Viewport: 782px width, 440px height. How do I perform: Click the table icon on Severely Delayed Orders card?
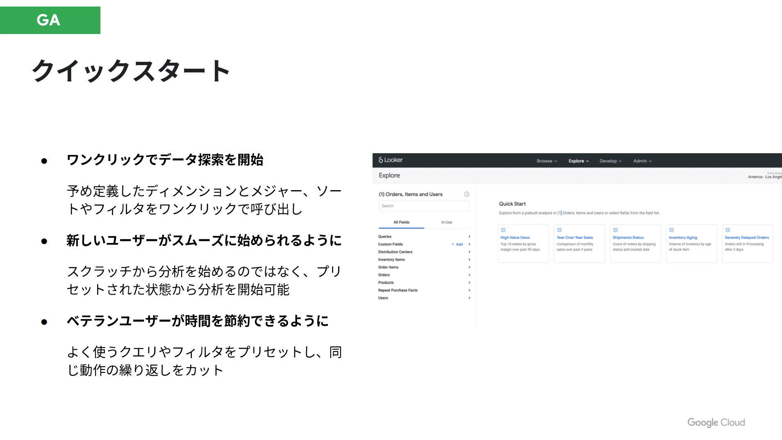point(727,230)
